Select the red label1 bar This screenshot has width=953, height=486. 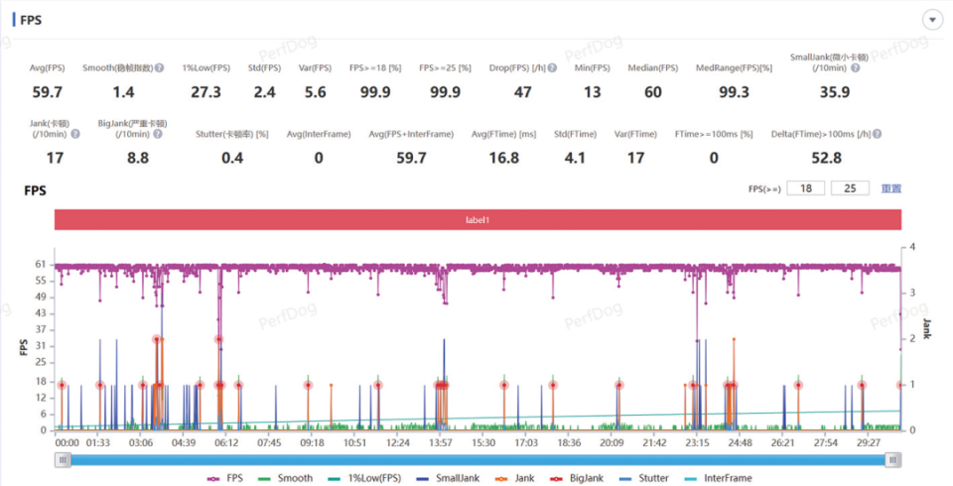click(x=477, y=220)
